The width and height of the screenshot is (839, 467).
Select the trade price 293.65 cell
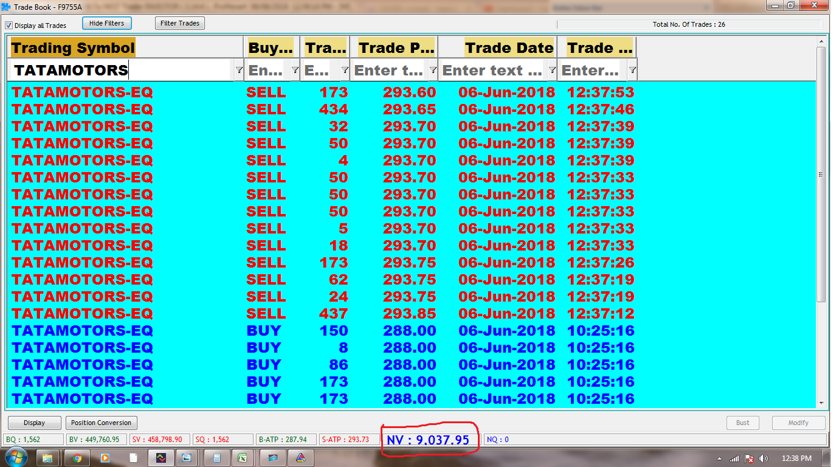(x=409, y=109)
